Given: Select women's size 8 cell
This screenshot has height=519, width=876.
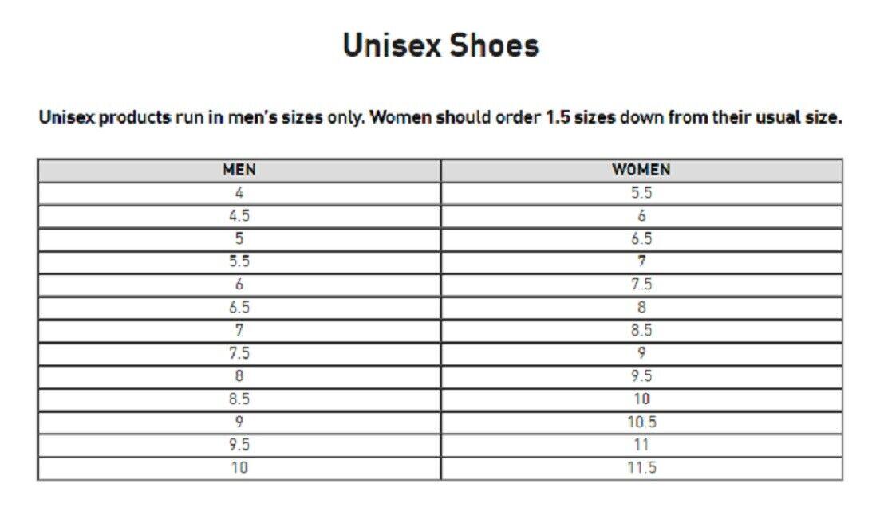Looking at the screenshot, I should tap(641, 308).
